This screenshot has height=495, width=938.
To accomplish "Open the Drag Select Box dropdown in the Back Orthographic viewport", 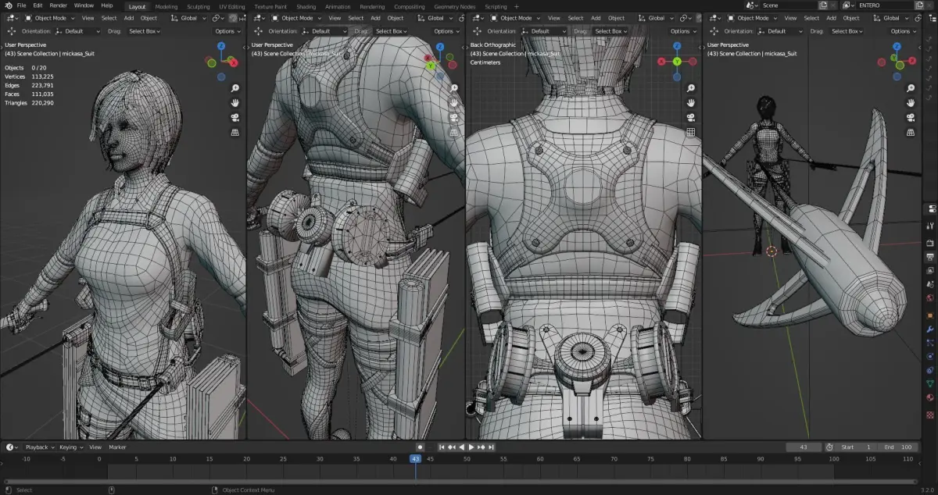I will 610,31.
